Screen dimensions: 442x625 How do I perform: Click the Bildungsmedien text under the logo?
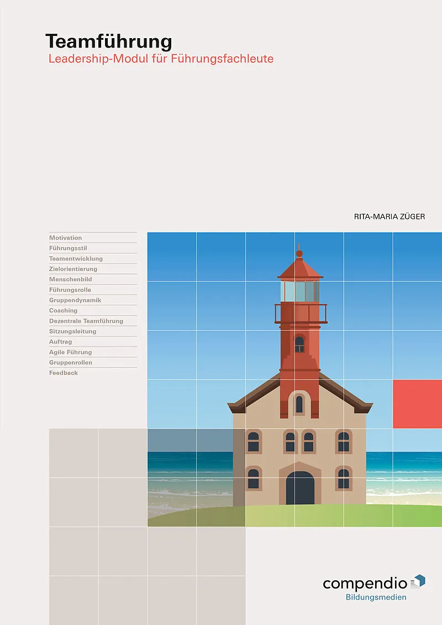[x=376, y=597]
